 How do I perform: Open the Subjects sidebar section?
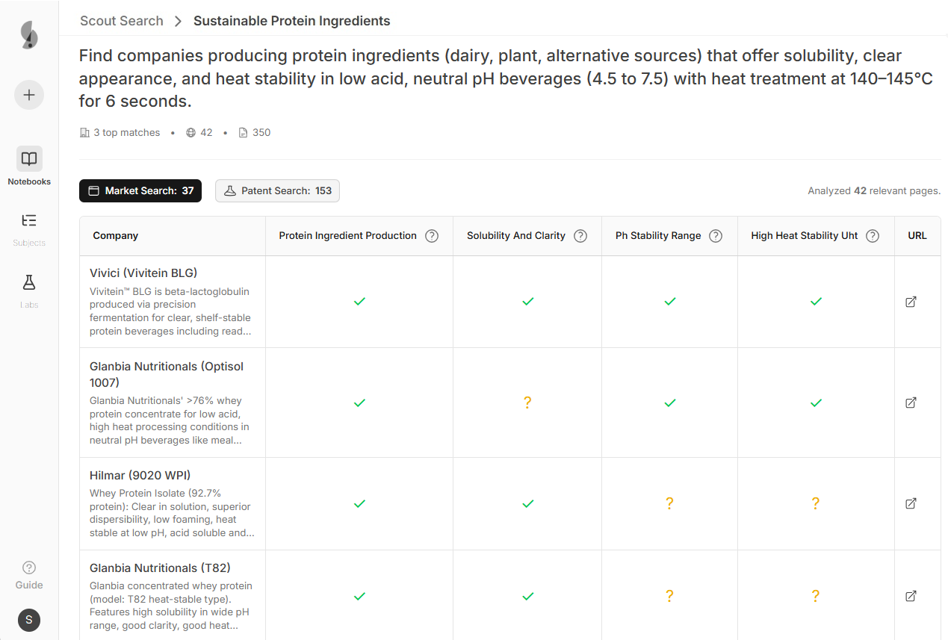(29, 228)
